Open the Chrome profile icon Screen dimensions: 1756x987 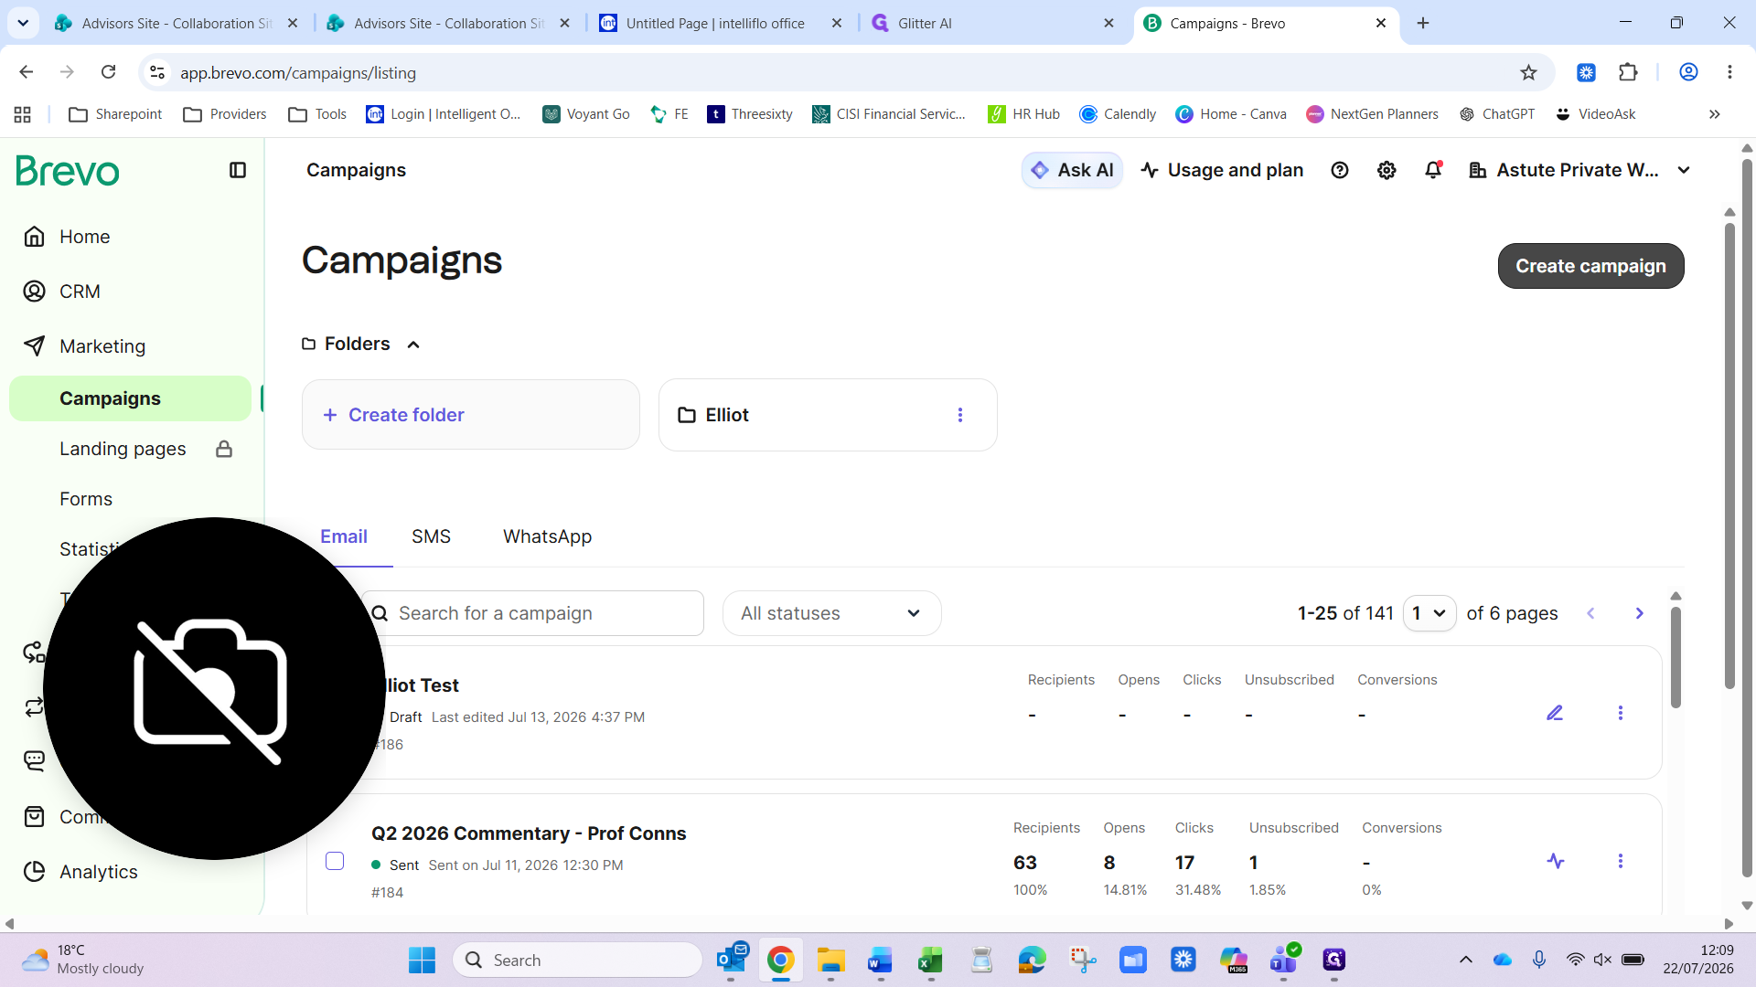[1688, 73]
